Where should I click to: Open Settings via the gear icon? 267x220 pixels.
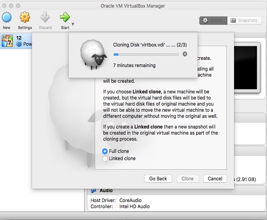point(25,18)
